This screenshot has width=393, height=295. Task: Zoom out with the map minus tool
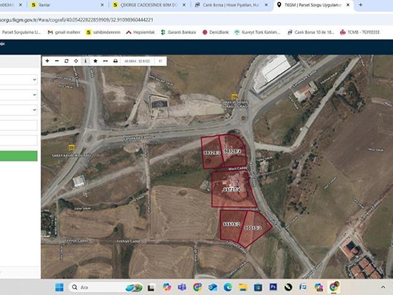tap(57, 61)
